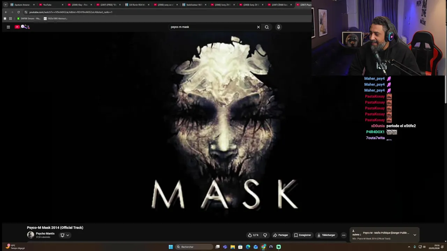Close the Stabilisateur tab

coord(205,5)
